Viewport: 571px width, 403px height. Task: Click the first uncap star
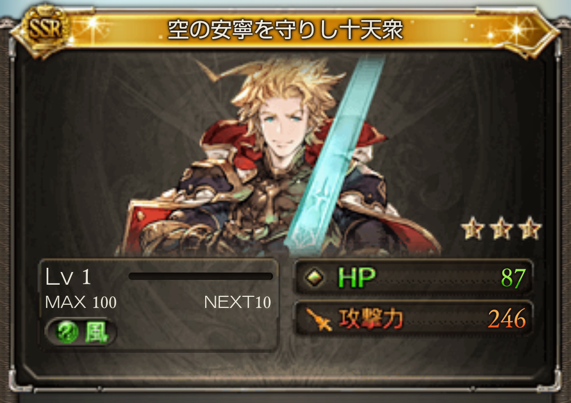(473, 228)
